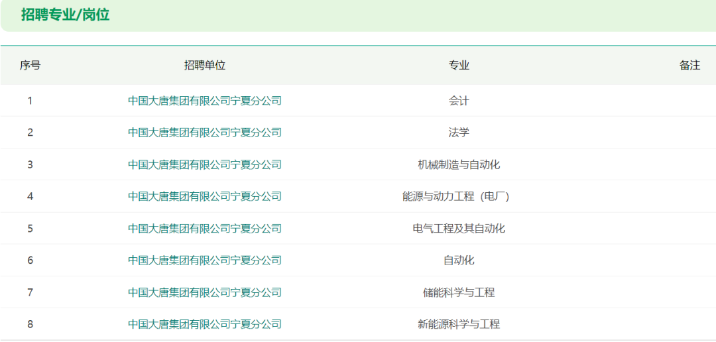Open company link in row 2
716x342 pixels.
click(205, 133)
